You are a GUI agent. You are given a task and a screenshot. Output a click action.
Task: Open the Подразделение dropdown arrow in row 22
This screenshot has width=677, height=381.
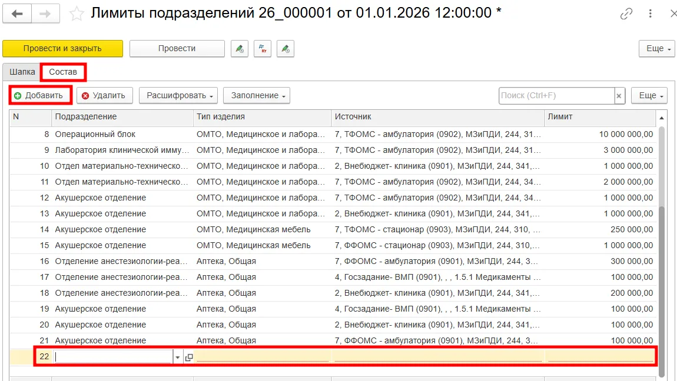[177, 357]
